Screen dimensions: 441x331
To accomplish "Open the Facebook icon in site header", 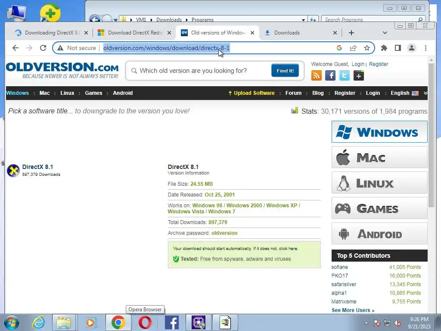I will click(x=330, y=75).
